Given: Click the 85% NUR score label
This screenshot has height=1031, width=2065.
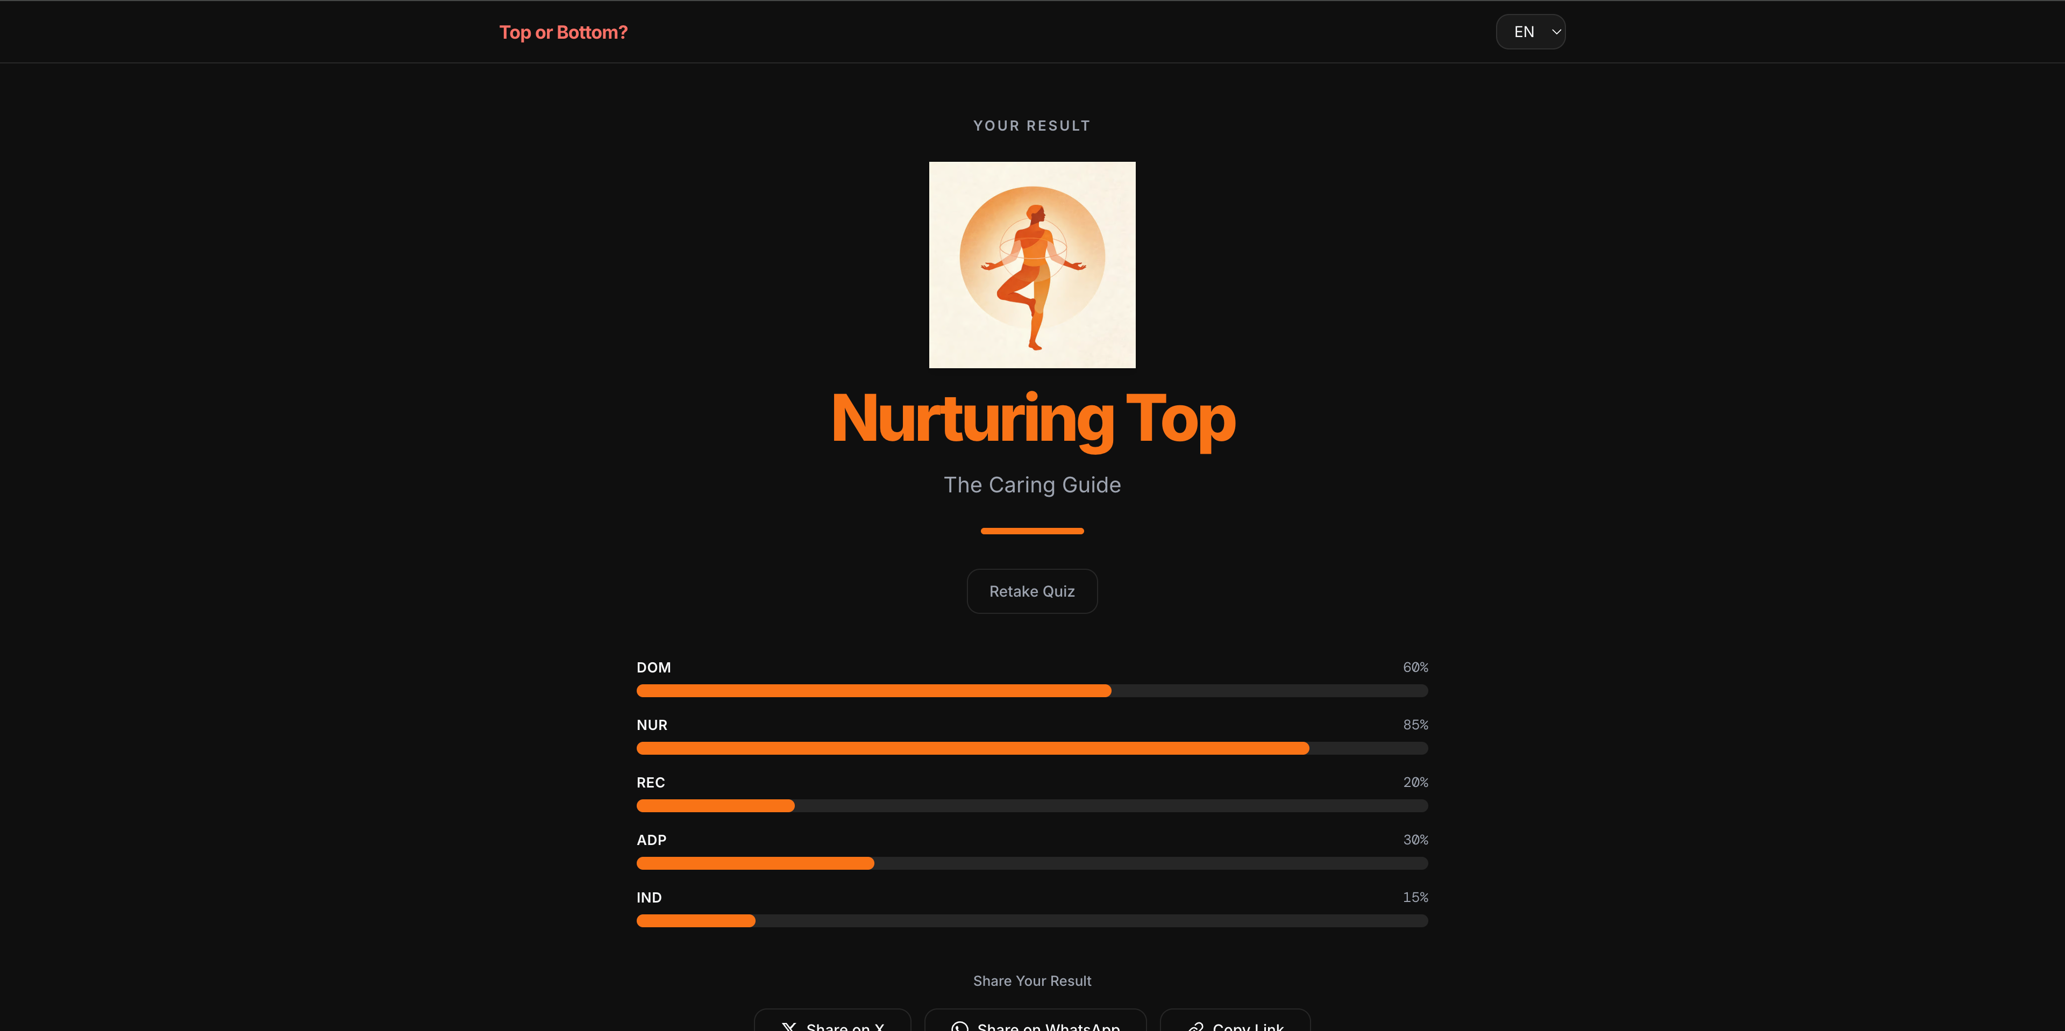Looking at the screenshot, I should tap(1415, 725).
